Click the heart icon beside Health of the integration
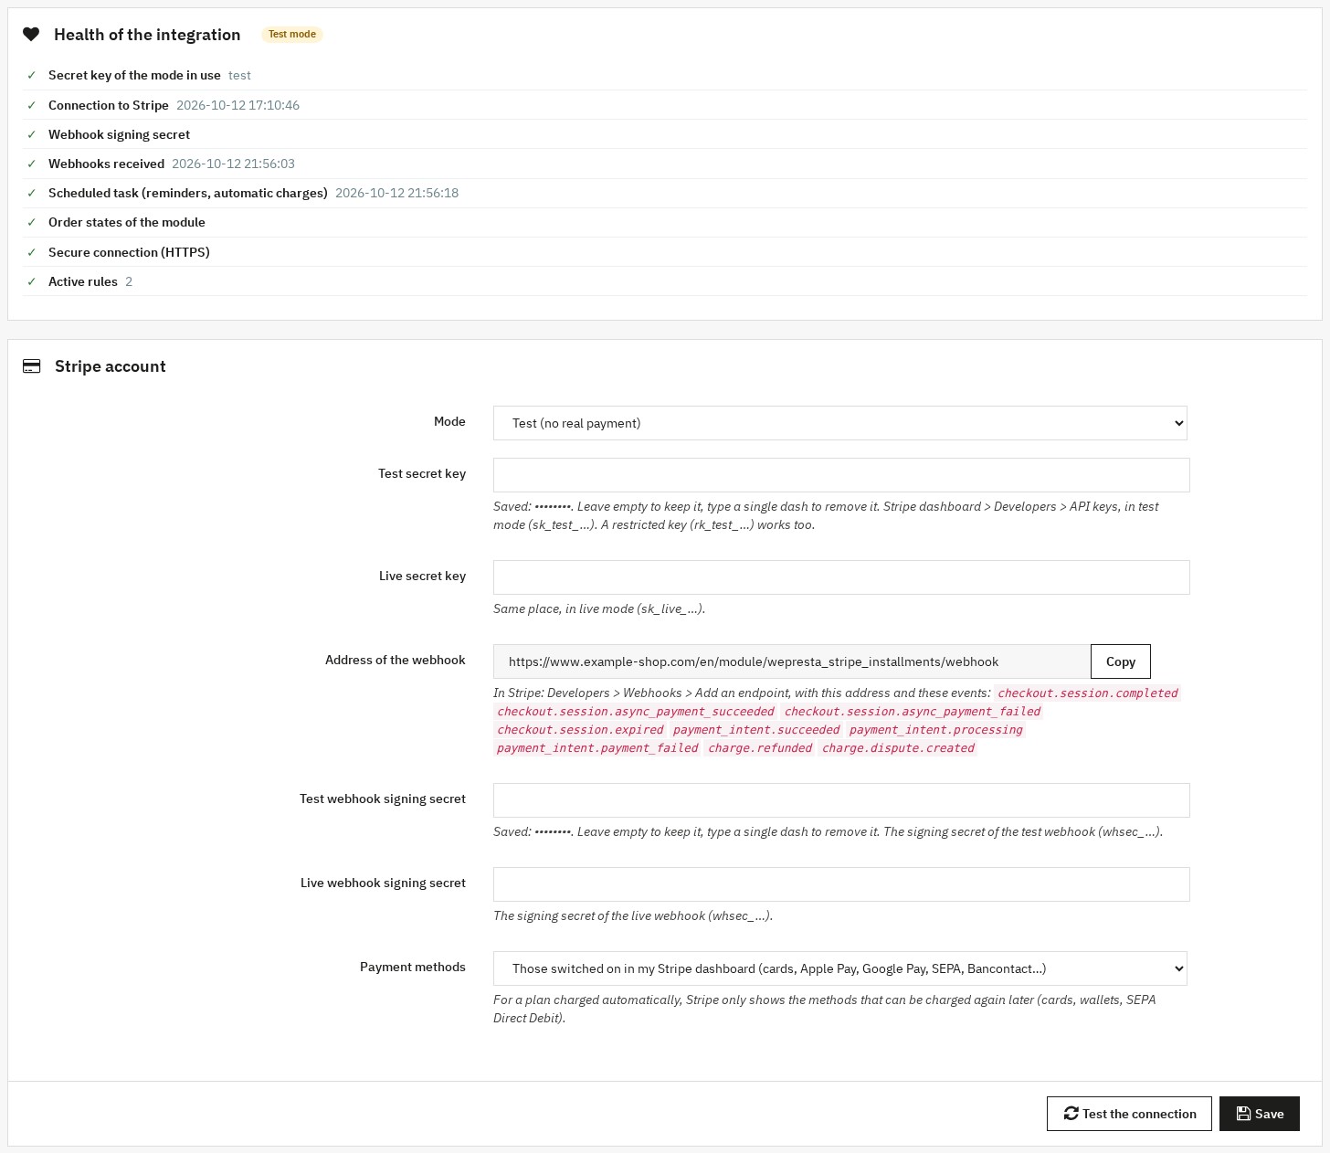The image size is (1330, 1153). coord(31,35)
